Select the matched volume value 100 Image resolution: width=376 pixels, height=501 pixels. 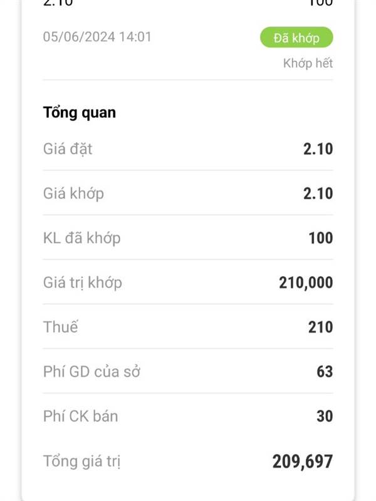click(x=321, y=238)
